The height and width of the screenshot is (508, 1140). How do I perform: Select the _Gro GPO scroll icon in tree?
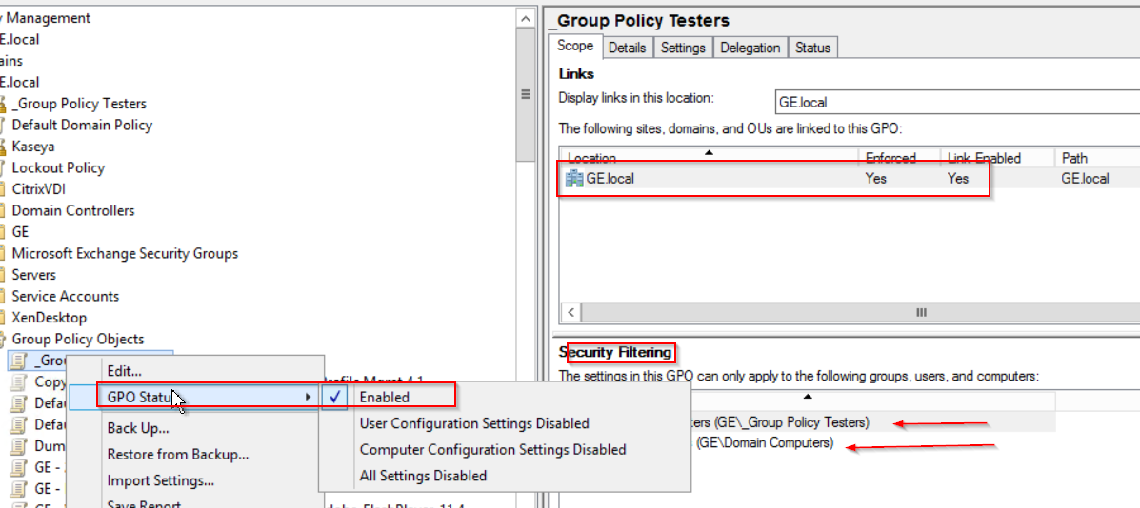(19, 360)
